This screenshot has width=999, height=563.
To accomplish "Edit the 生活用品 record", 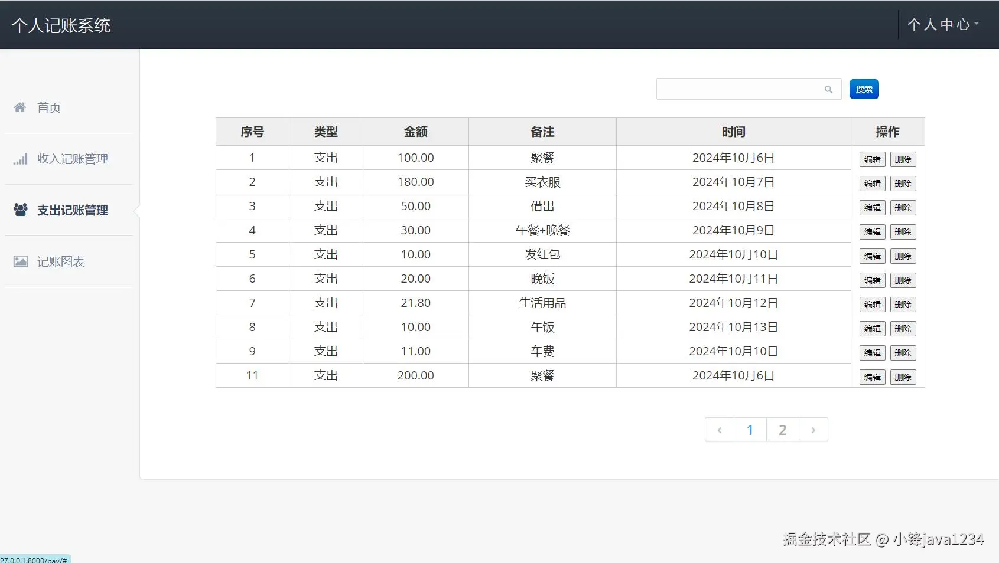I will pyautogui.click(x=872, y=305).
